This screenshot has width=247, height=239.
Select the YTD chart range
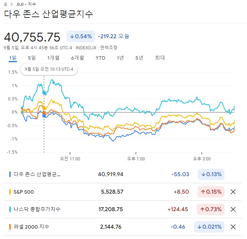[100, 58]
